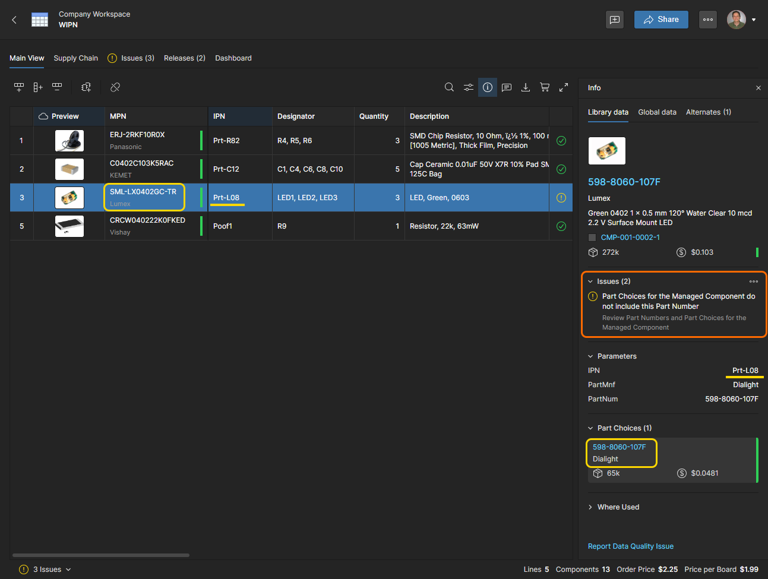Viewport: 768px width, 579px height.
Task: Expand the Where Used section
Action: pos(590,507)
